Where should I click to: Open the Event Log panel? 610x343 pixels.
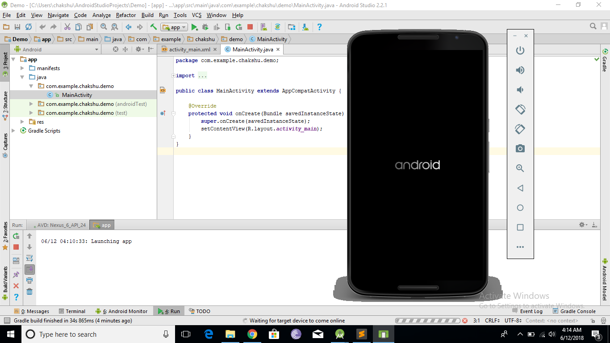click(531, 311)
